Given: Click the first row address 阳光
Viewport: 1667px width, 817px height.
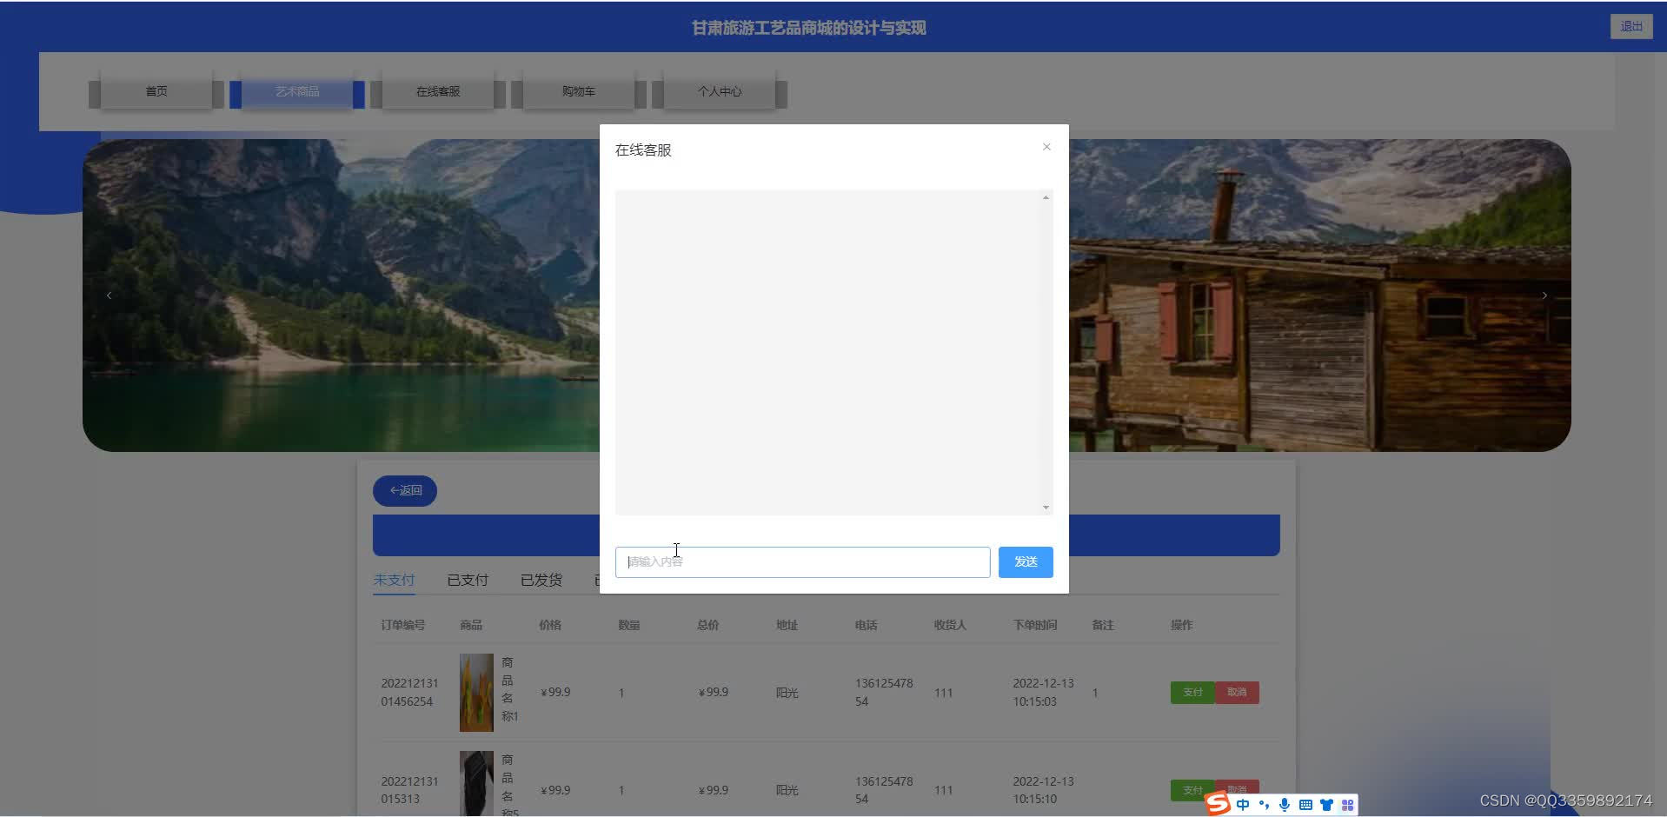Looking at the screenshot, I should 787,693.
